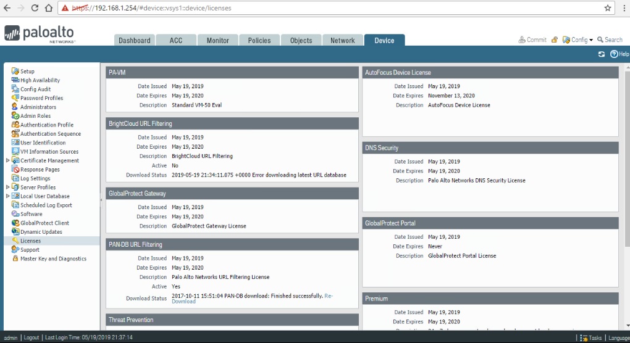The height and width of the screenshot is (343, 630).
Task: Expand the Local User Database node
Action: 7,196
